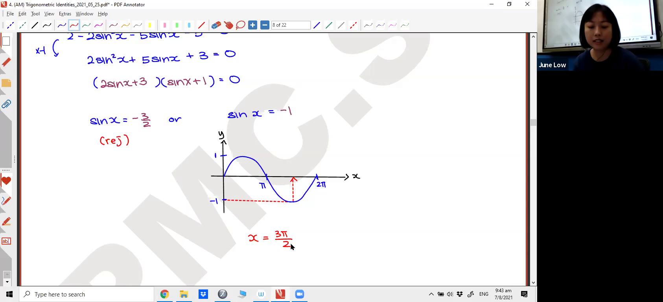Pick the yellow highlighter marker
This screenshot has width=663, height=302.
(150, 25)
